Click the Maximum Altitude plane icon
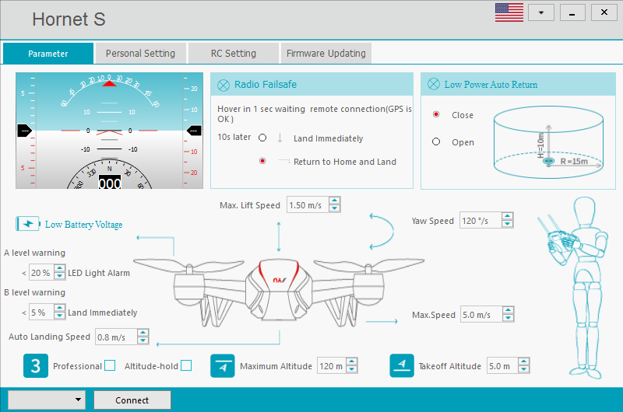 222,365
